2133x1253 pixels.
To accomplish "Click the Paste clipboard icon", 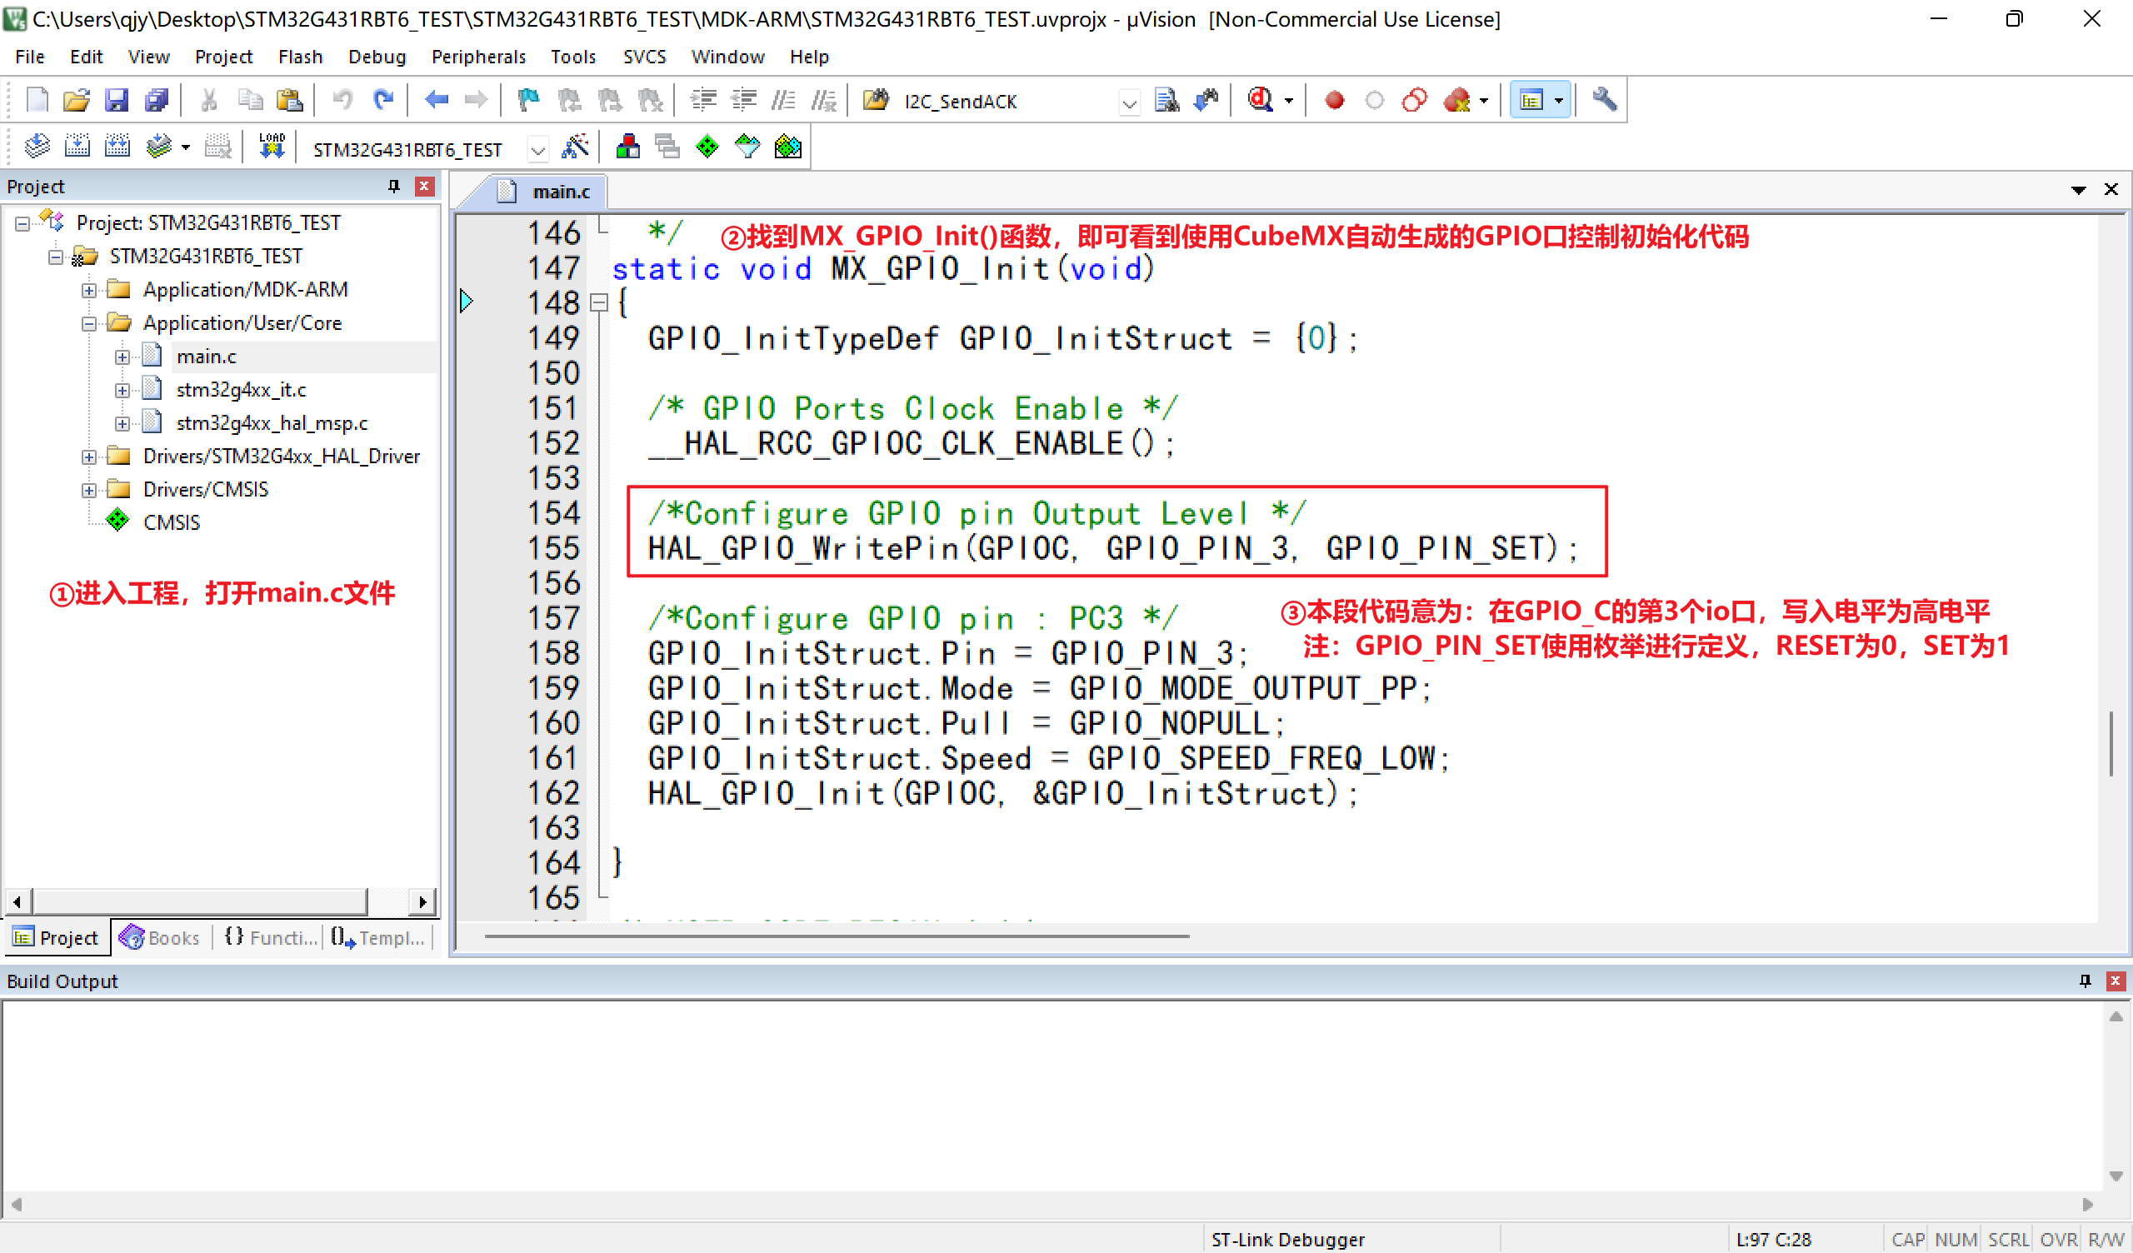I will 289,100.
